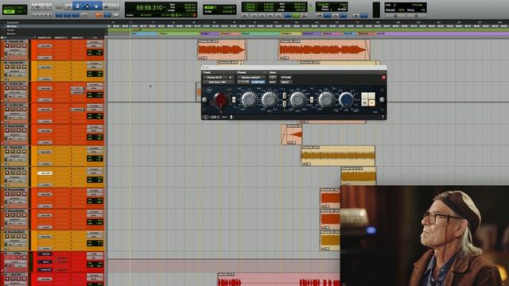Adjust the first grey EQ knob after red knob
Image resolution: width=509 pixels, height=286 pixels.
[x=249, y=99]
